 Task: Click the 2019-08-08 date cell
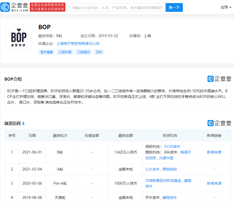pyautogui.click(x=32, y=198)
